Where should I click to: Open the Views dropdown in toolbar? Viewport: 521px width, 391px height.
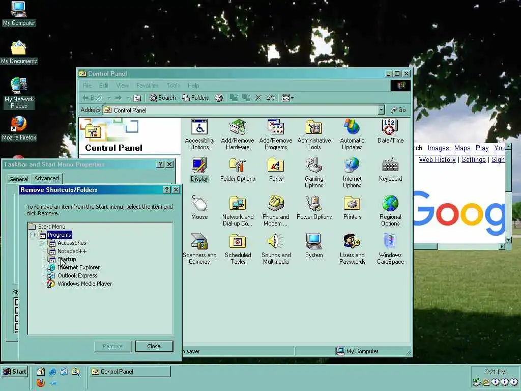pyautogui.click(x=287, y=98)
